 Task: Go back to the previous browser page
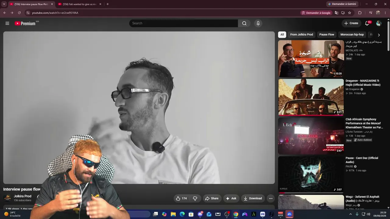click(x=5, y=13)
